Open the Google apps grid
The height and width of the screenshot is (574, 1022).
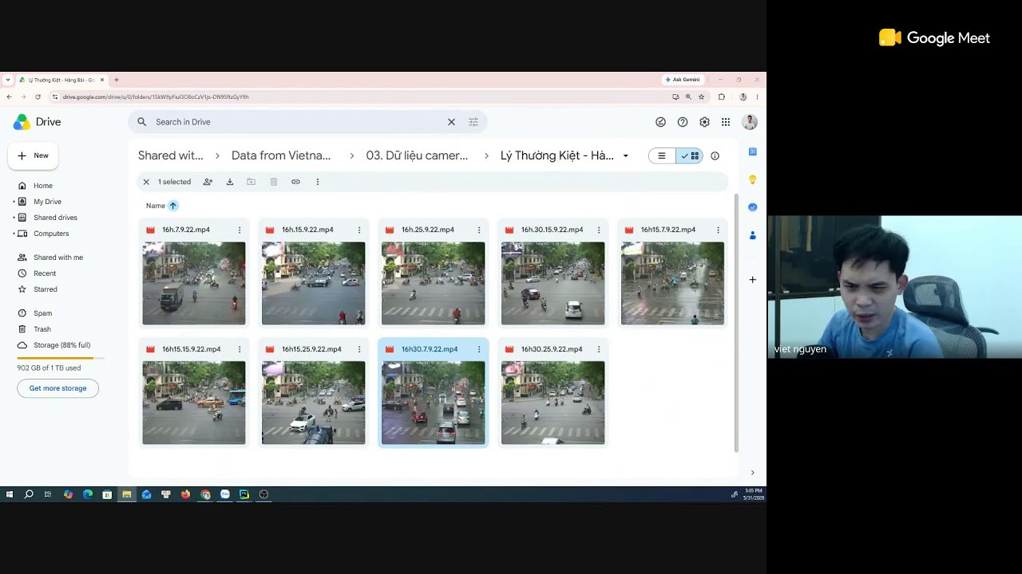click(x=726, y=122)
